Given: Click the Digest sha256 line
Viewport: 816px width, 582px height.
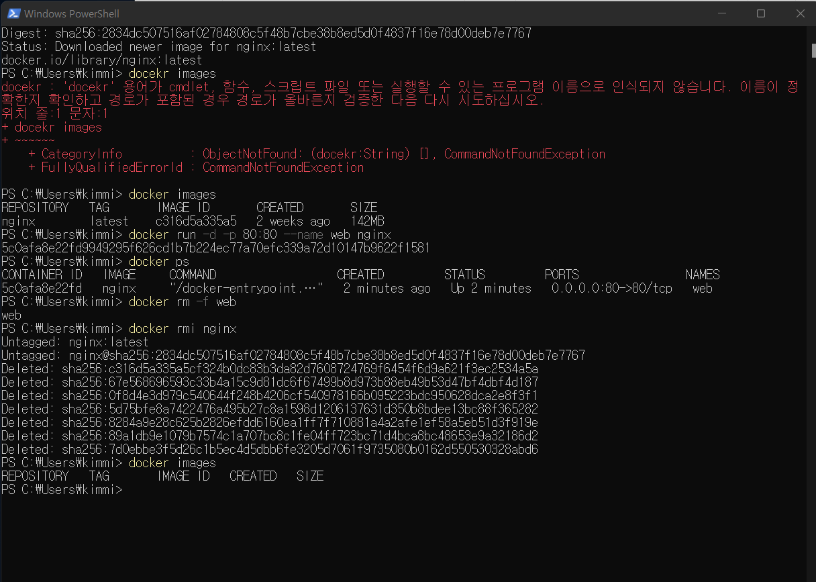Looking at the screenshot, I should point(266,33).
